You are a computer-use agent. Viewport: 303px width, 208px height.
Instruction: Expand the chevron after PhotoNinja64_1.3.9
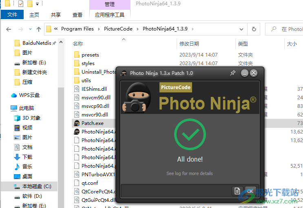click(x=192, y=29)
